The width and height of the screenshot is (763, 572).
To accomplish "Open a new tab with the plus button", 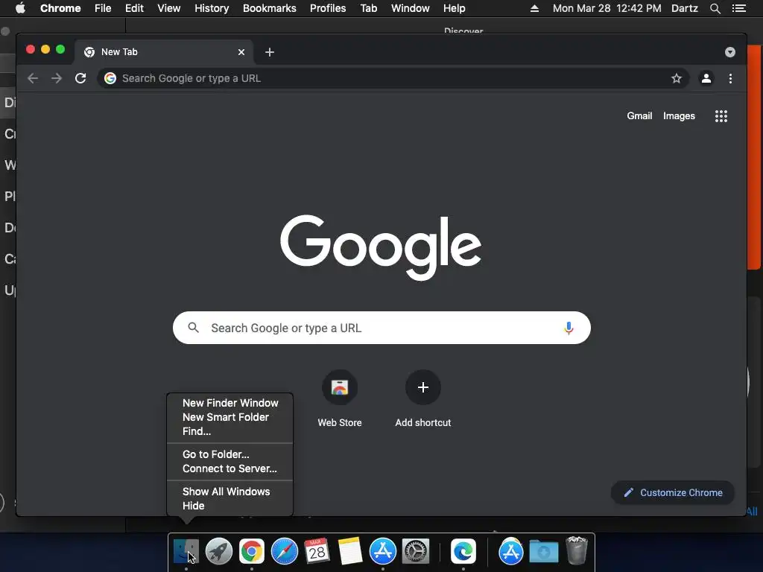I will coord(270,52).
